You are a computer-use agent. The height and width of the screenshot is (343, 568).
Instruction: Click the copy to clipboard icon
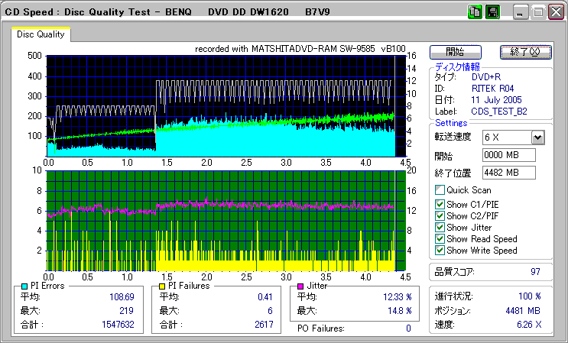[x=475, y=12]
